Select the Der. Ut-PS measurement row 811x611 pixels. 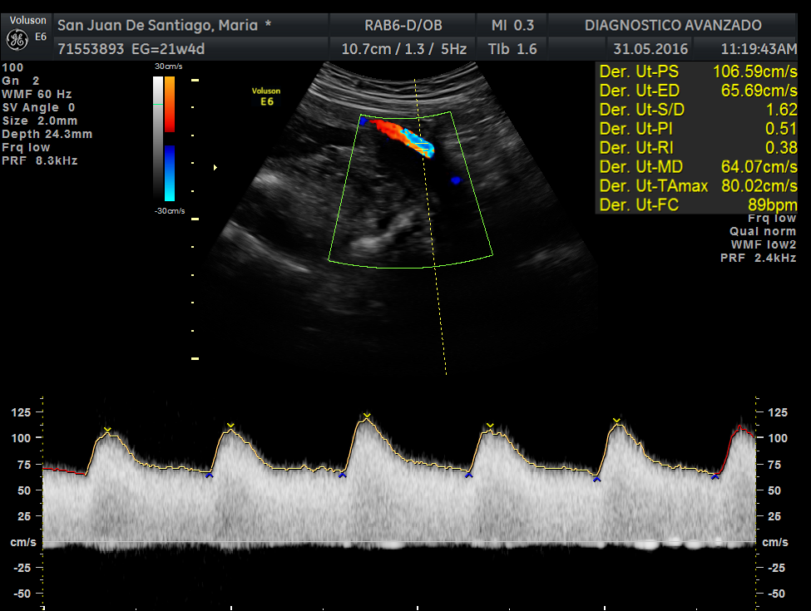click(697, 71)
